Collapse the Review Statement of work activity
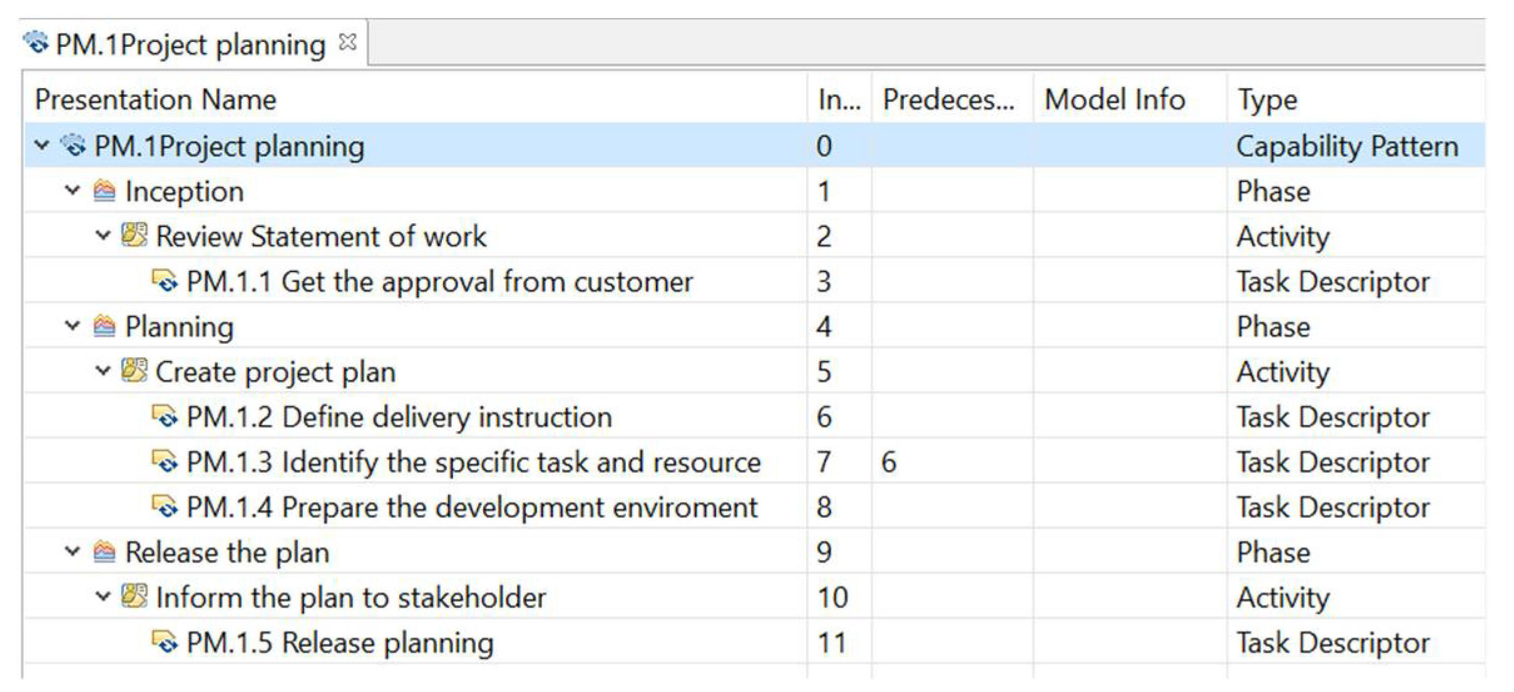 (103, 236)
